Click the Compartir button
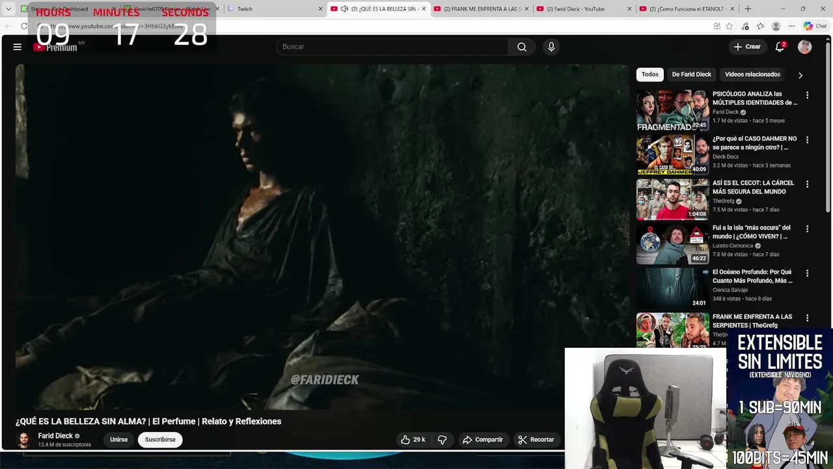Image resolution: width=833 pixels, height=469 pixels. tap(482, 440)
